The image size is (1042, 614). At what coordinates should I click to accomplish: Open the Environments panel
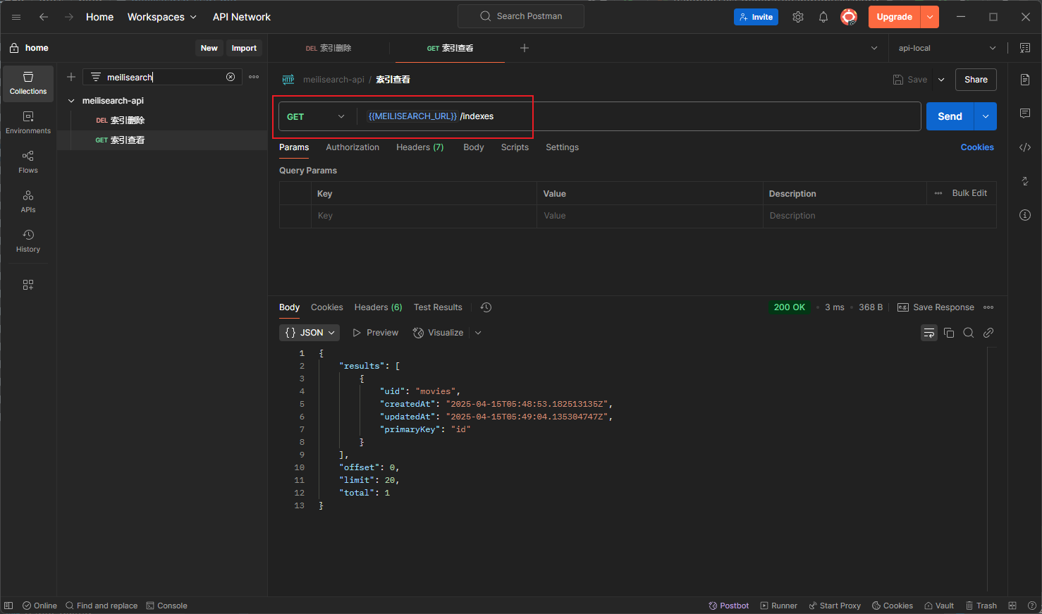click(x=27, y=121)
